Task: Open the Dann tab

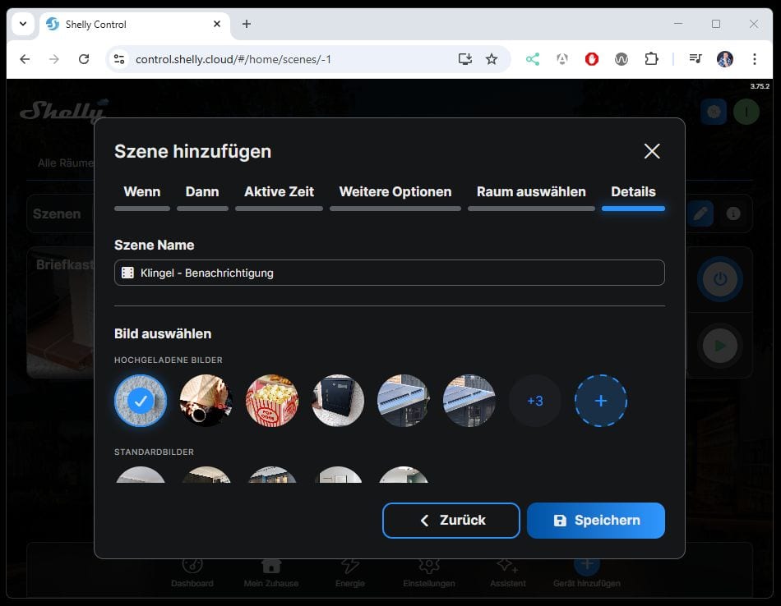Action: 202,192
